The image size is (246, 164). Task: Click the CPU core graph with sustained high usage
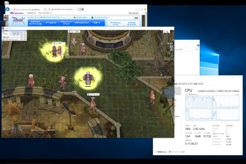click(199, 102)
